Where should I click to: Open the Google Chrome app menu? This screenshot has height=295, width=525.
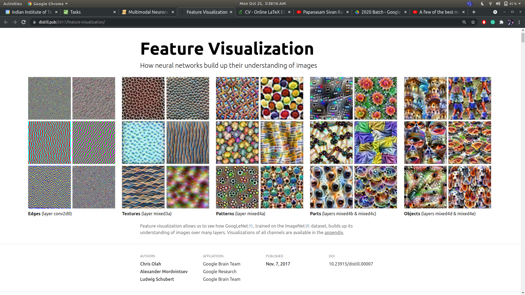pos(48,4)
